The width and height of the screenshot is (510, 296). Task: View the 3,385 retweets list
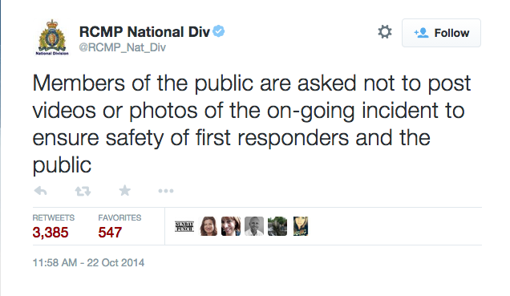coord(53,227)
